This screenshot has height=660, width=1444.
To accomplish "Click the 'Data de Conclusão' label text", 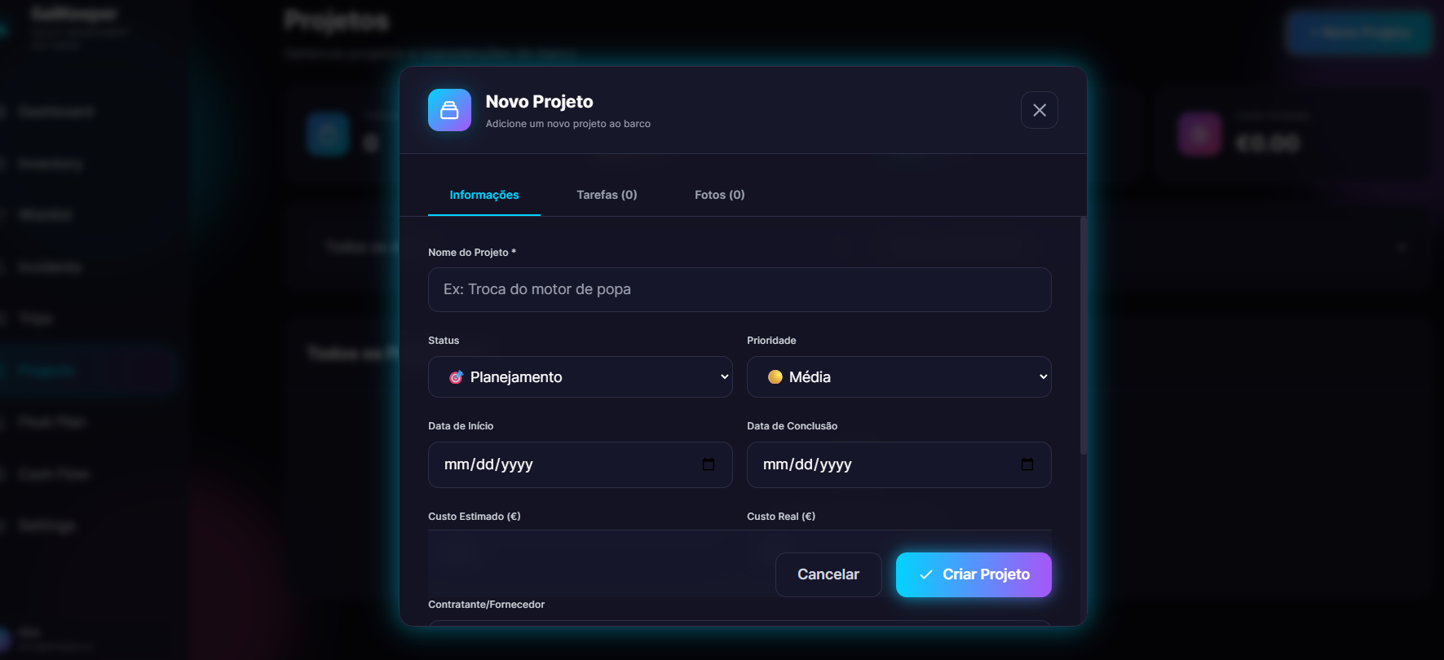I will point(792,426).
